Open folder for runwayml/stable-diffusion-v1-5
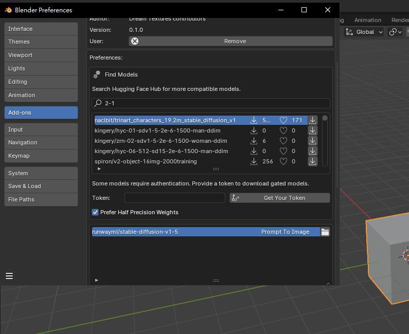Image resolution: width=409 pixels, height=334 pixels. tap(325, 232)
